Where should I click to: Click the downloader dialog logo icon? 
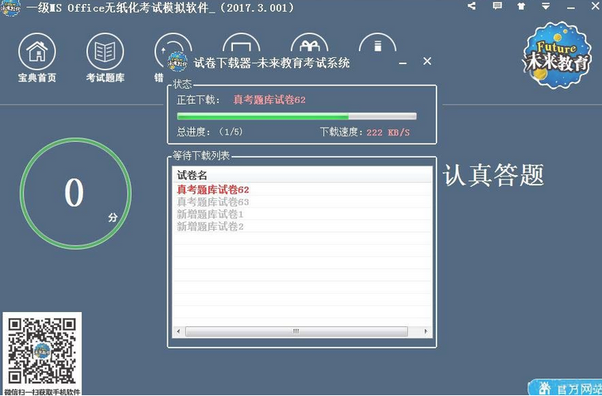click(x=177, y=62)
